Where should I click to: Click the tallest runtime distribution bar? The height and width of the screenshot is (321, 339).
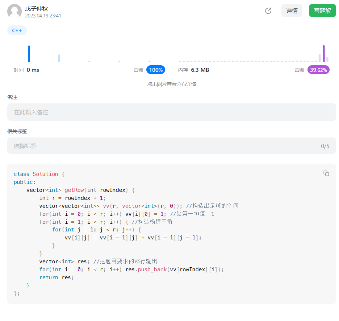tap(29, 53)
